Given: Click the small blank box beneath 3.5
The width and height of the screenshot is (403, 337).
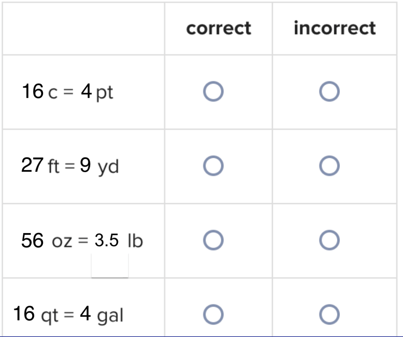Looking at the screenshot, I should coord(110,265).
